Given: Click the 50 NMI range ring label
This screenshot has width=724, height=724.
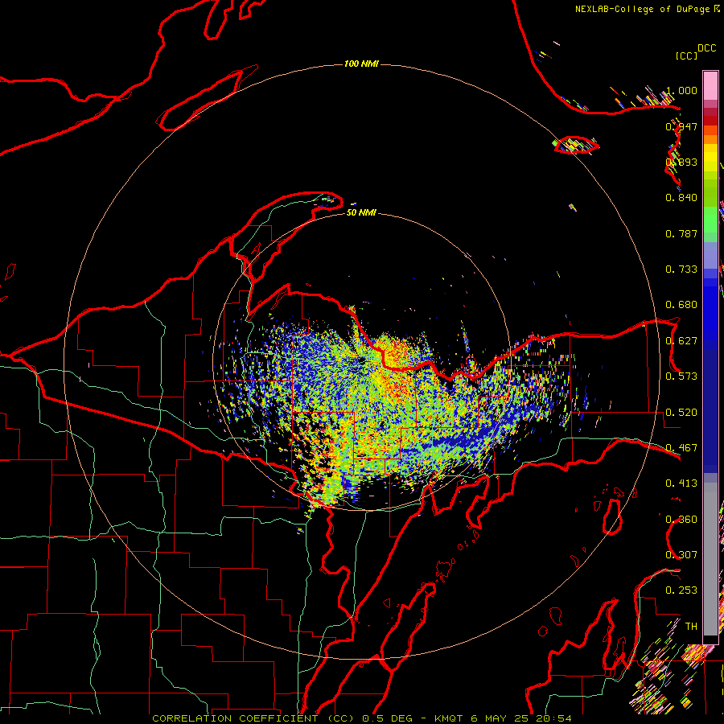Looking at the screenshot, I should click(x=361, y=212).
